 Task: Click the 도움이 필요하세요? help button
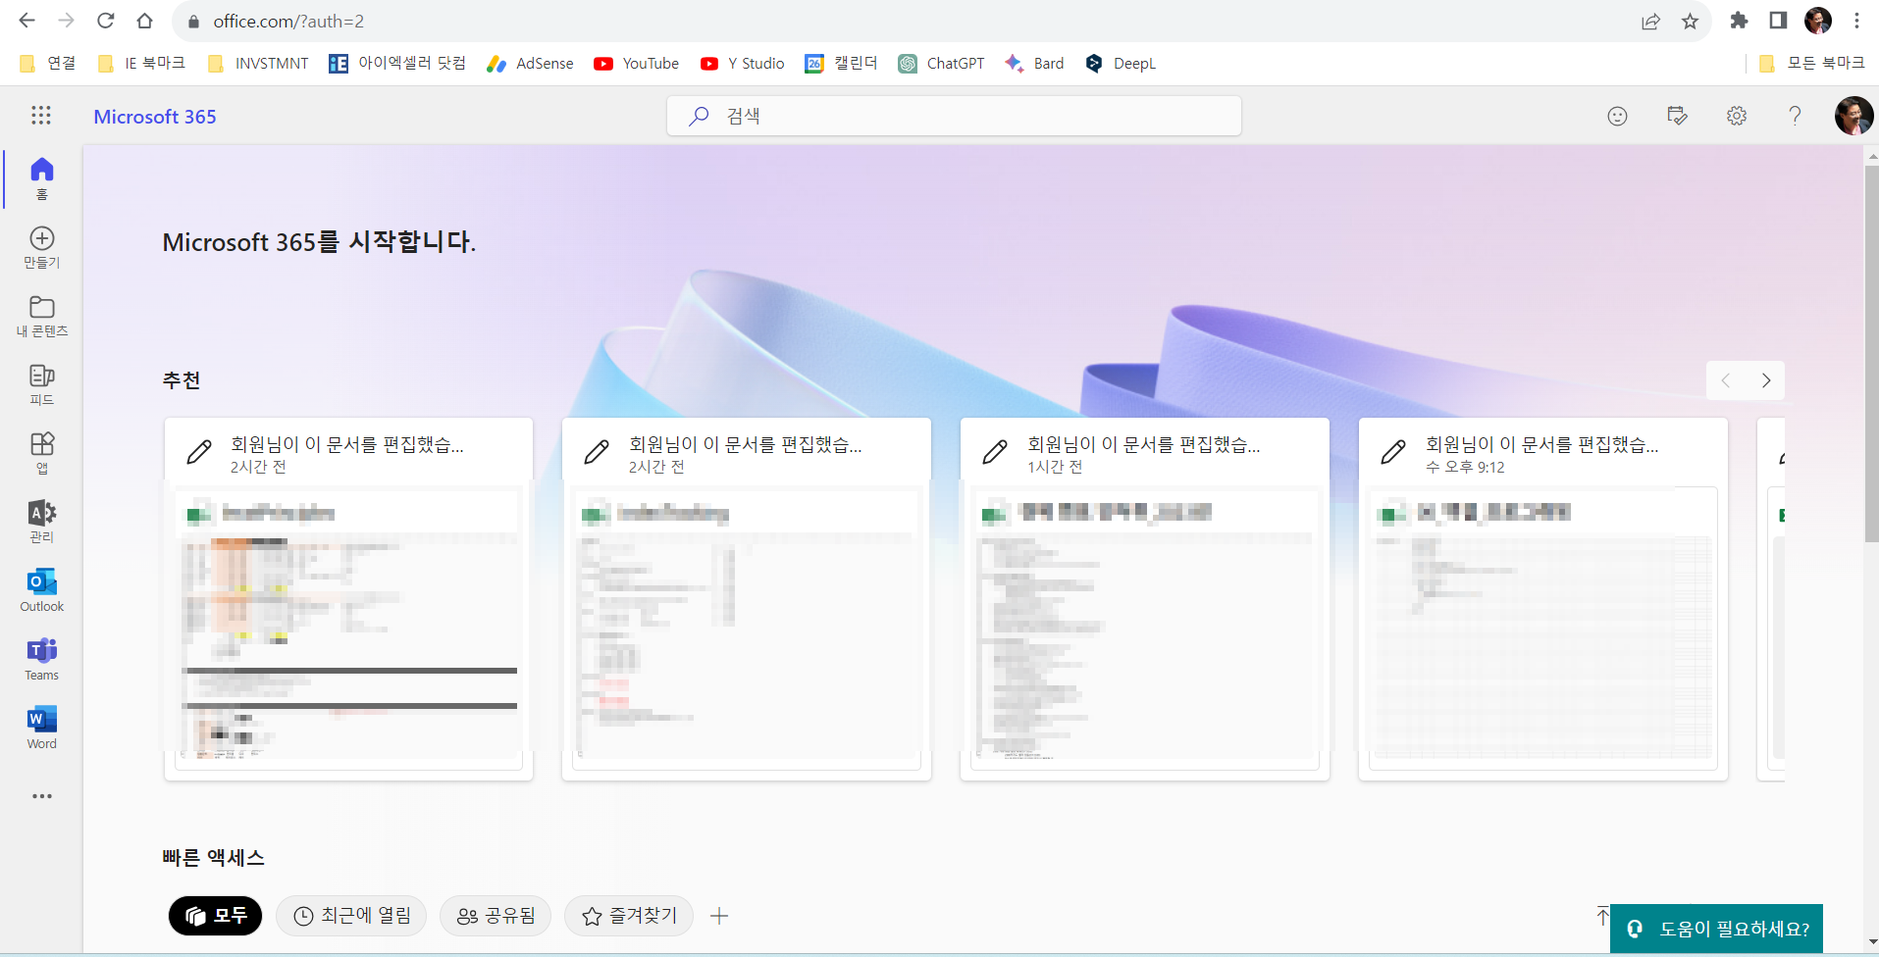click(x=1717, y=929)
